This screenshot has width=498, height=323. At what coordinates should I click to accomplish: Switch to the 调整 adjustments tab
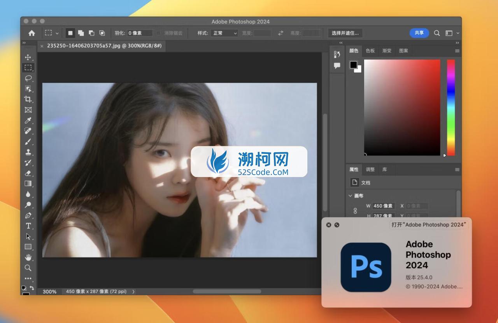click(x=370, y=170)
